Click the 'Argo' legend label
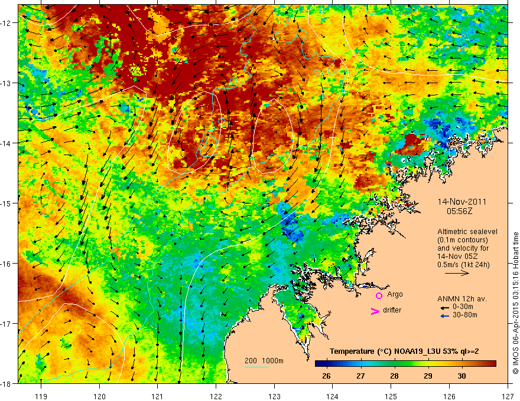 point(395,294)
